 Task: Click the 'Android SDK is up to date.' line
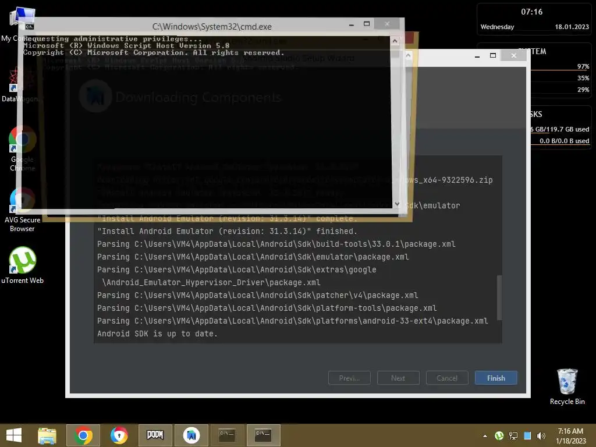point(157,334)
